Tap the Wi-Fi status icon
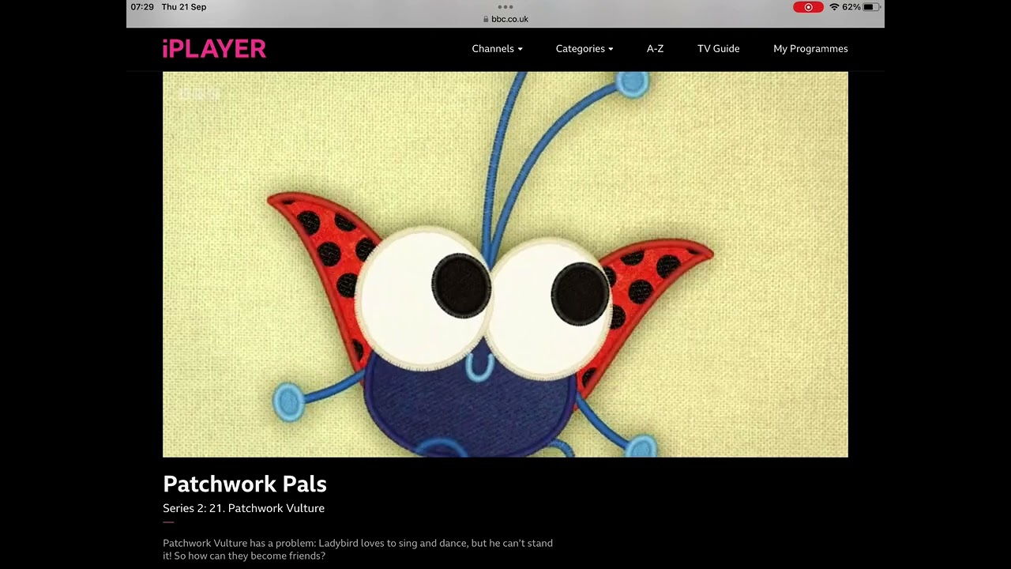The image size is (1011, 569). (x=834, y=7)
